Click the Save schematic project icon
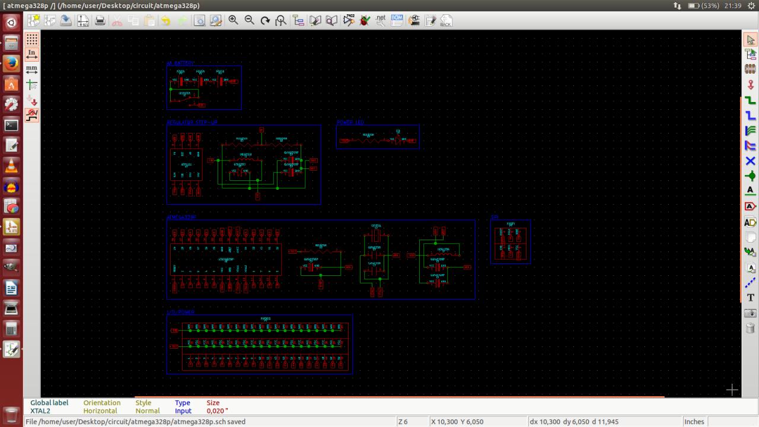Viewport: 759px width, 427px height. (x=66, y=21)
